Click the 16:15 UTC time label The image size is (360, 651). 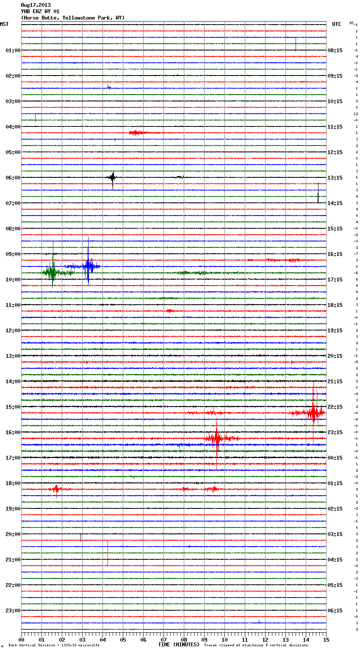pyautogui.click(x=335, y=254)
